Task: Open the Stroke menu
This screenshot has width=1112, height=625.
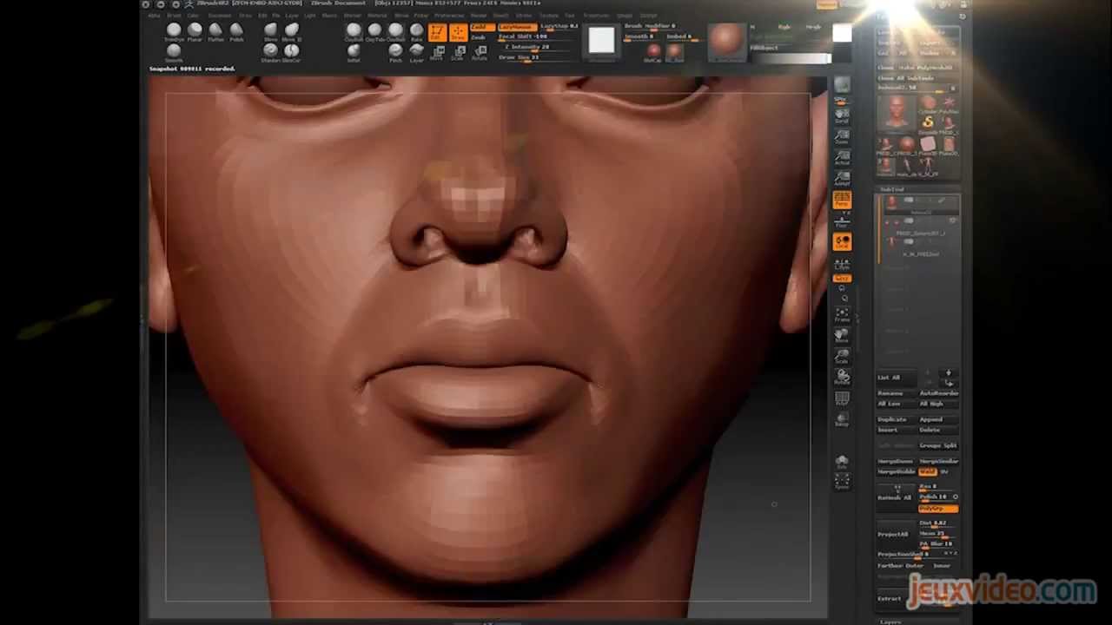Action: pyautogui.click(x=524, y=16)
